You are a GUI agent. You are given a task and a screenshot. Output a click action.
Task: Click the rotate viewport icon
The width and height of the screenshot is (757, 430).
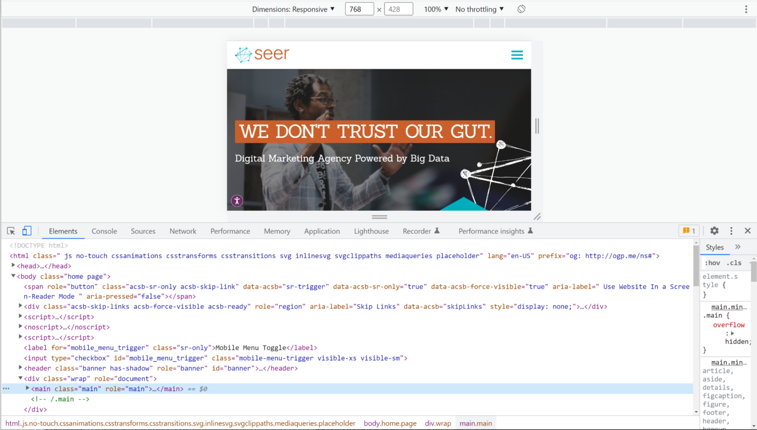tap(521, 9)
